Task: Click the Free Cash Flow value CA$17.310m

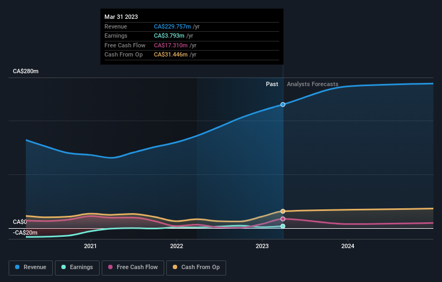Action: tap(171, 45)
